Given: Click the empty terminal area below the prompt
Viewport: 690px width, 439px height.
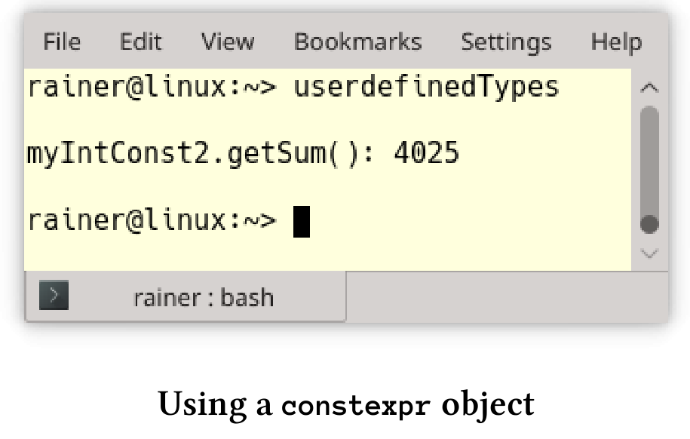Looking at the screenshot, I should point(328,254).
